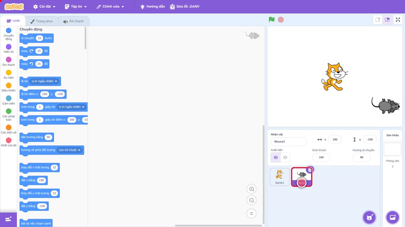Select the Sprite1 thumbnail
Screen dimensions: 405x227
tap(279, 177)
